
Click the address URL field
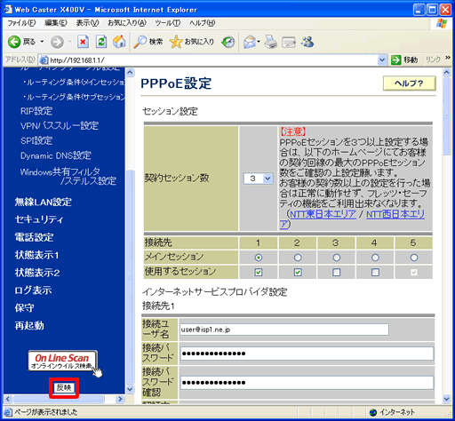coord(213,60)
